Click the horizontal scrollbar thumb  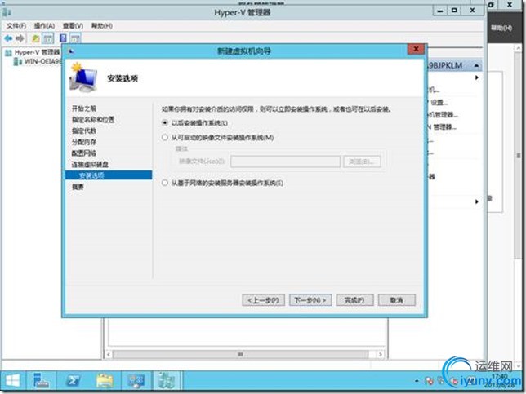(x=240, y=354)
